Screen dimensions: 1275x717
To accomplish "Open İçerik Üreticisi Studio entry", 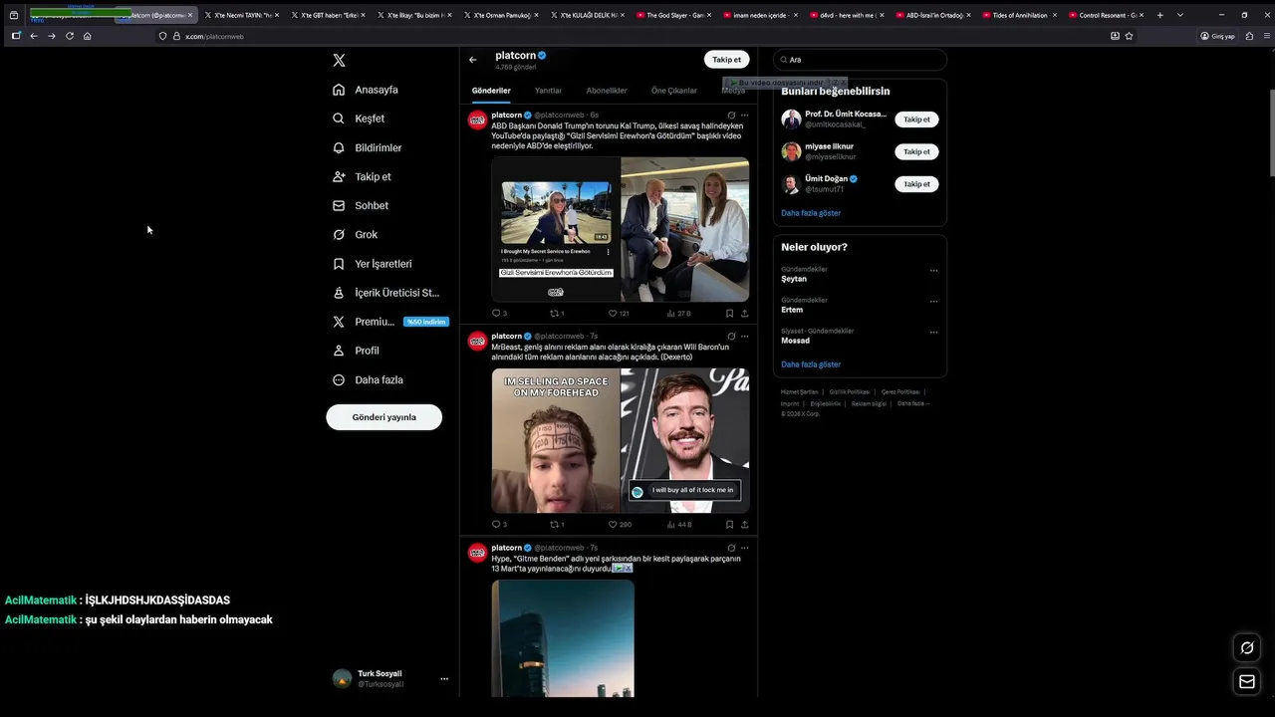I will point(385,293).
